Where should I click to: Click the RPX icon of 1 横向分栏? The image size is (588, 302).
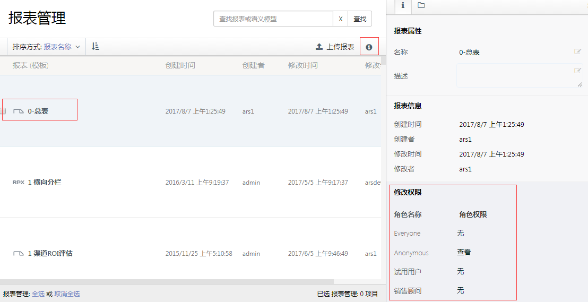(19, 182)
